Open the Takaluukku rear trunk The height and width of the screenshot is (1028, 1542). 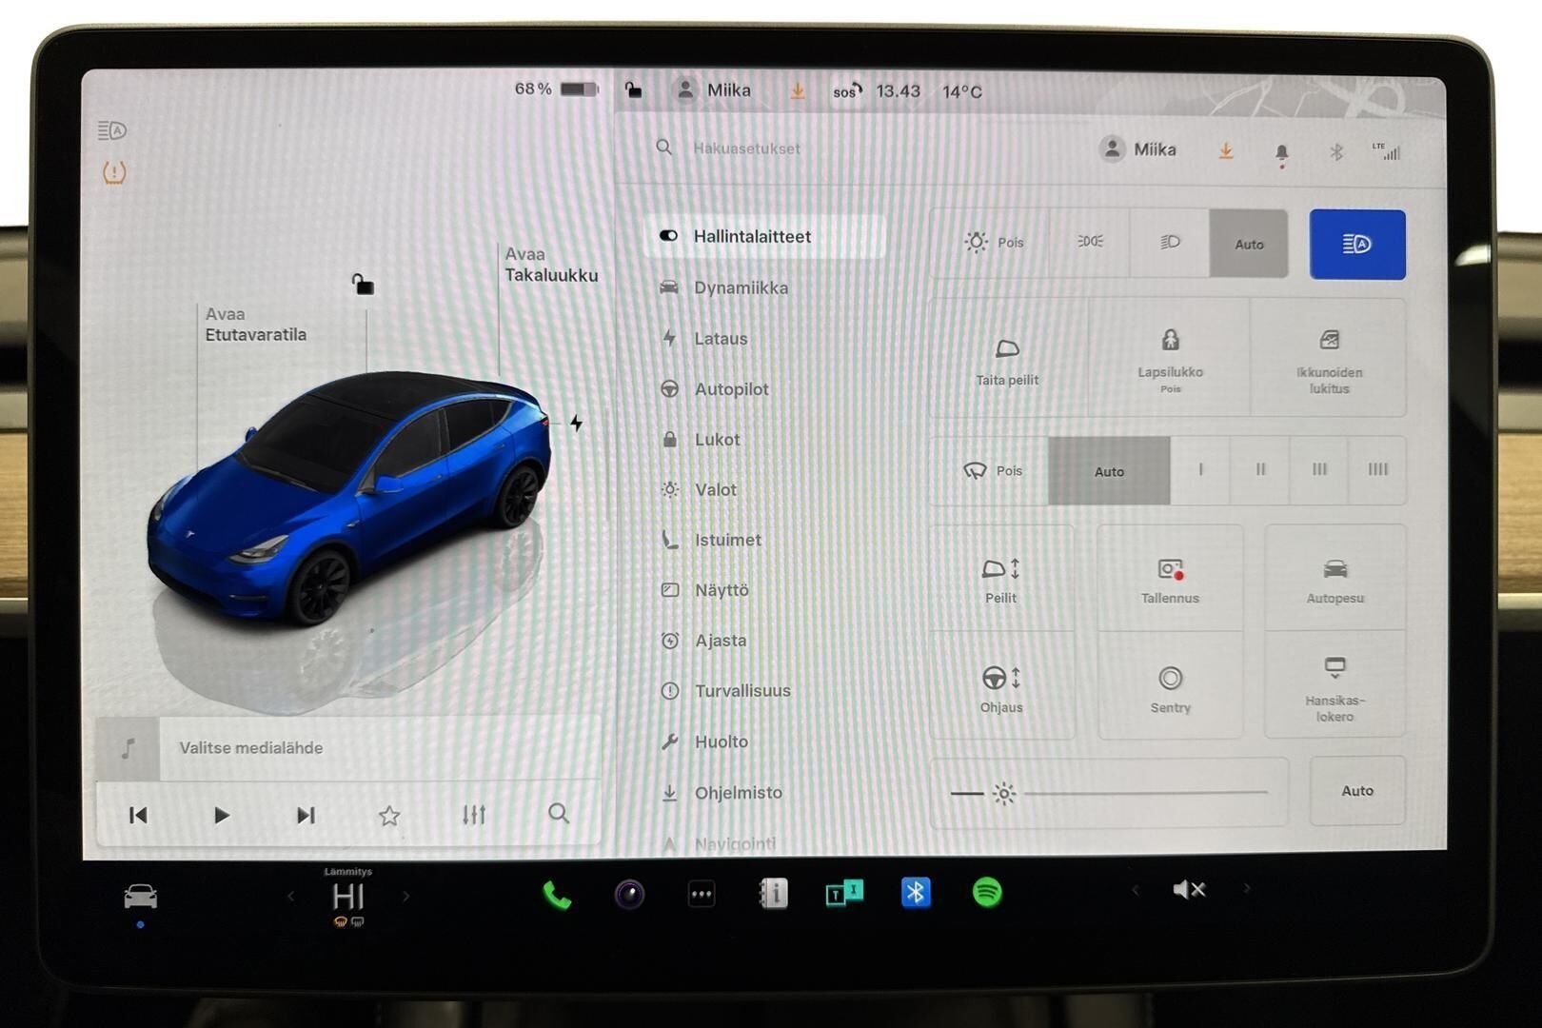550,265
